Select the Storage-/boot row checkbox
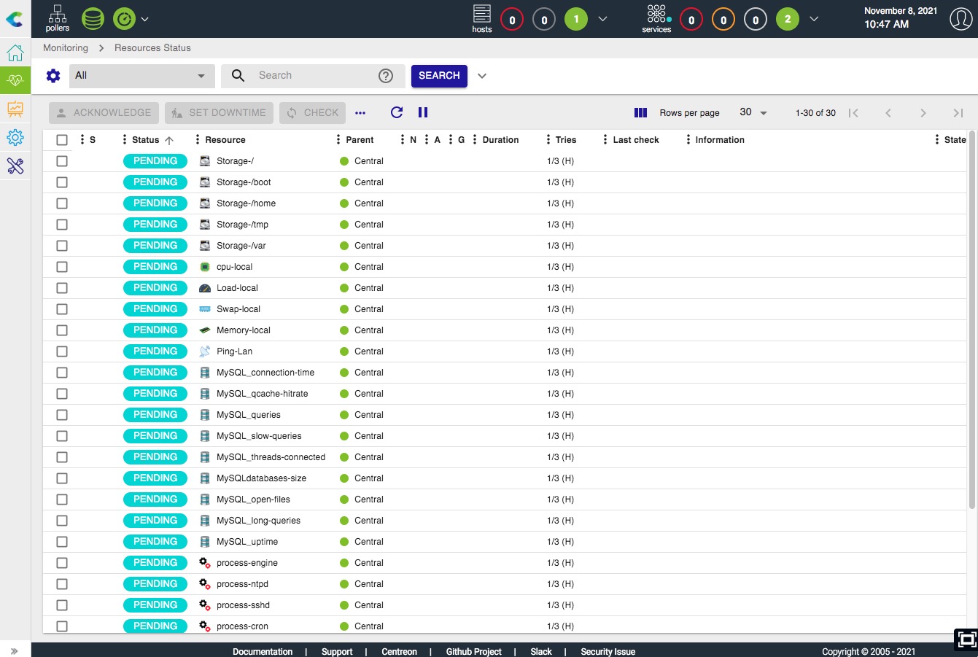 click(x=62, y=182)
